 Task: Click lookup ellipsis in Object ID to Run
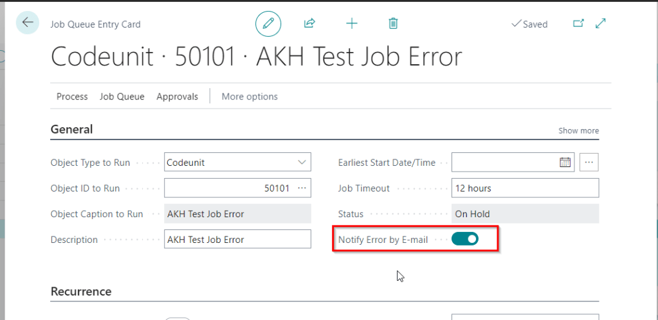coord(302,188)
